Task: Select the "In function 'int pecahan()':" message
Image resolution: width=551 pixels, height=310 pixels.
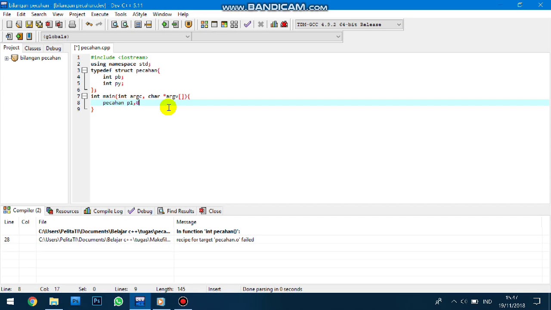Action: pos(208,232)
